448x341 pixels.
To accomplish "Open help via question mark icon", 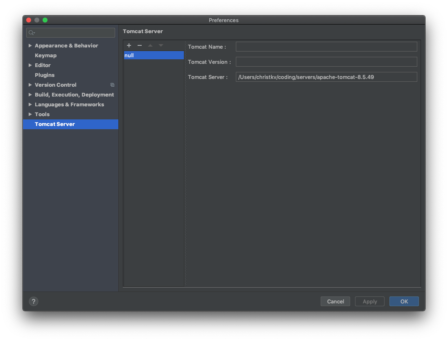I will 33,301.
